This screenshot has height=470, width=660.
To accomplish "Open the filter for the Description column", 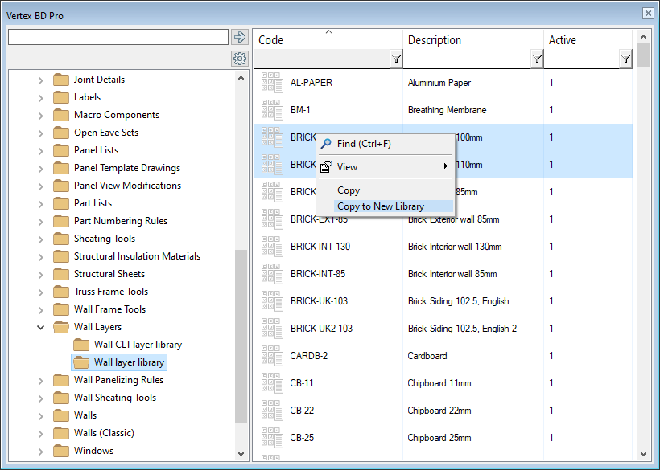I will click(x=536, y=58).
